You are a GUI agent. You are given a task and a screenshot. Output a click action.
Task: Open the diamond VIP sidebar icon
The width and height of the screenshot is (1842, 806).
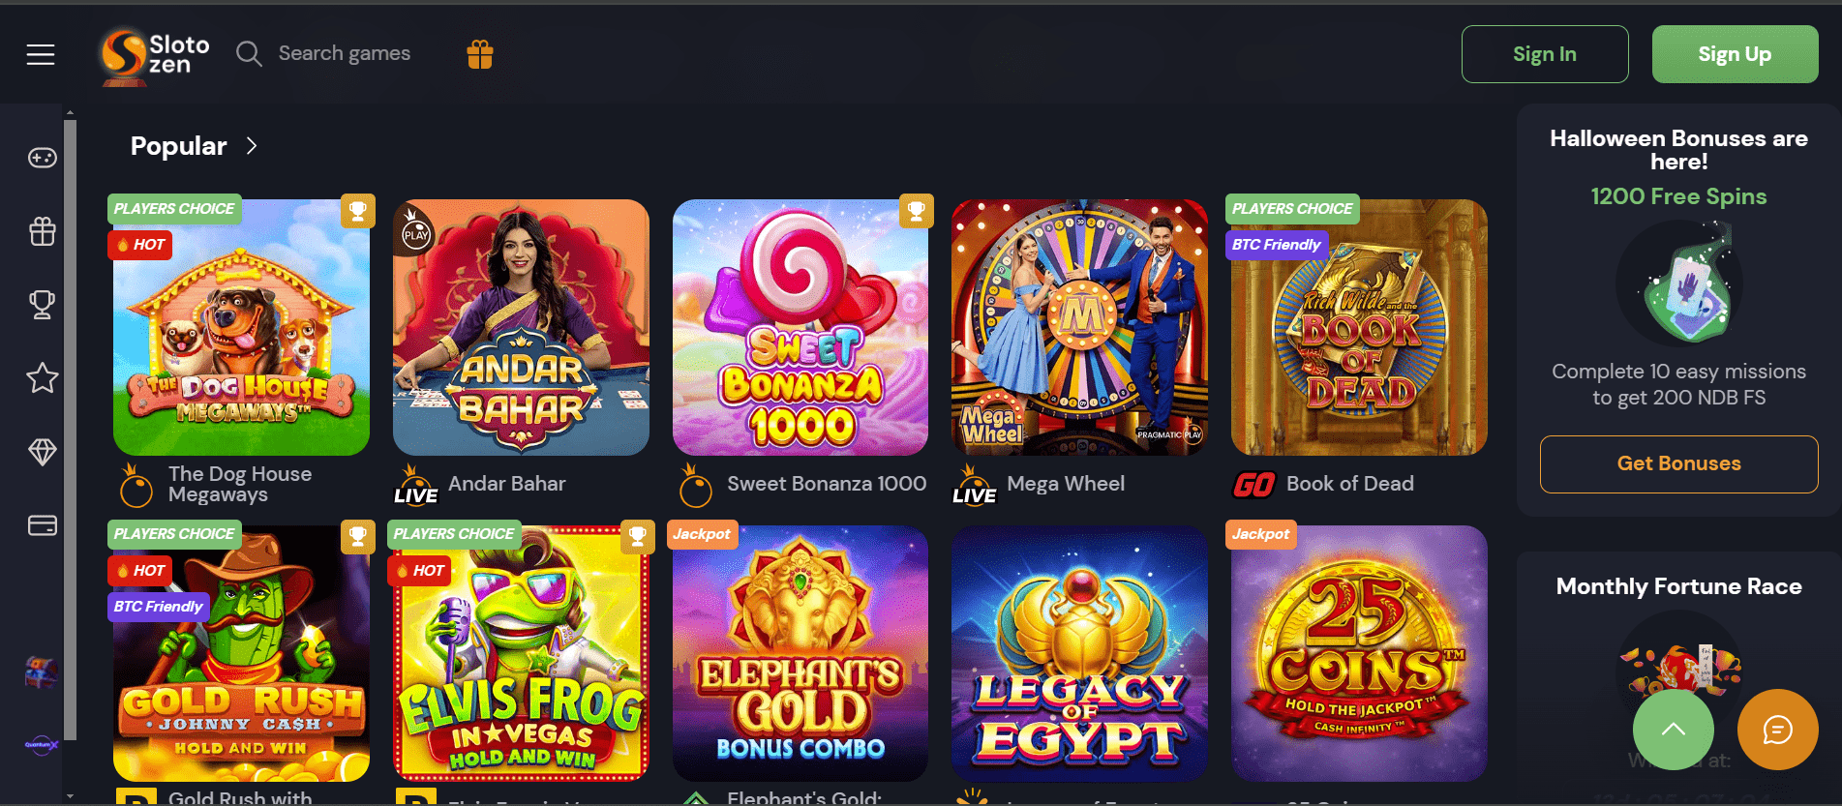coord(42,452)
